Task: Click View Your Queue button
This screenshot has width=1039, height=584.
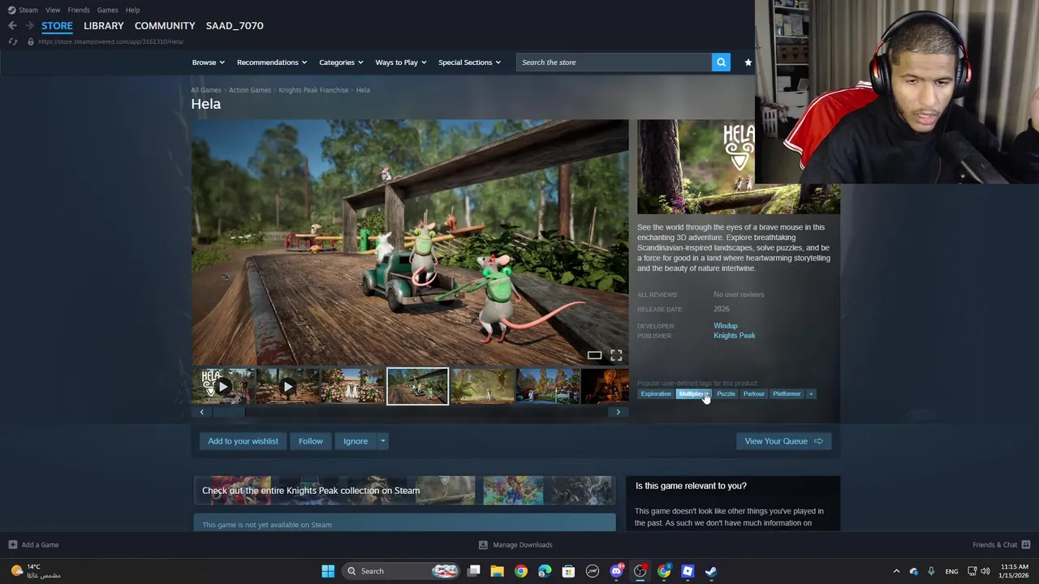Action: click(783, 441)
